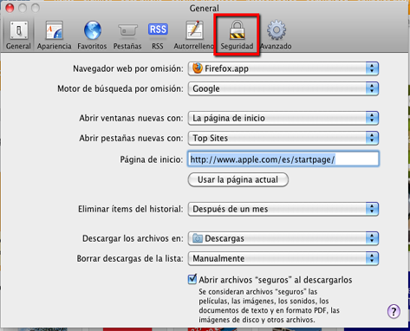Open the RSS preferences pane
This screenshot has width=410, height=331.
(x=158, y=35)
